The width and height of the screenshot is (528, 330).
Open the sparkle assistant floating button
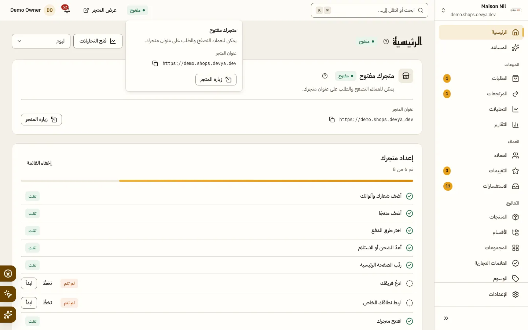click(8, 315)
